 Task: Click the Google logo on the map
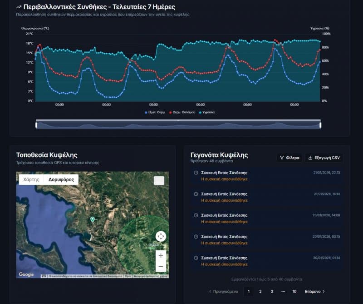click(26, 274)
